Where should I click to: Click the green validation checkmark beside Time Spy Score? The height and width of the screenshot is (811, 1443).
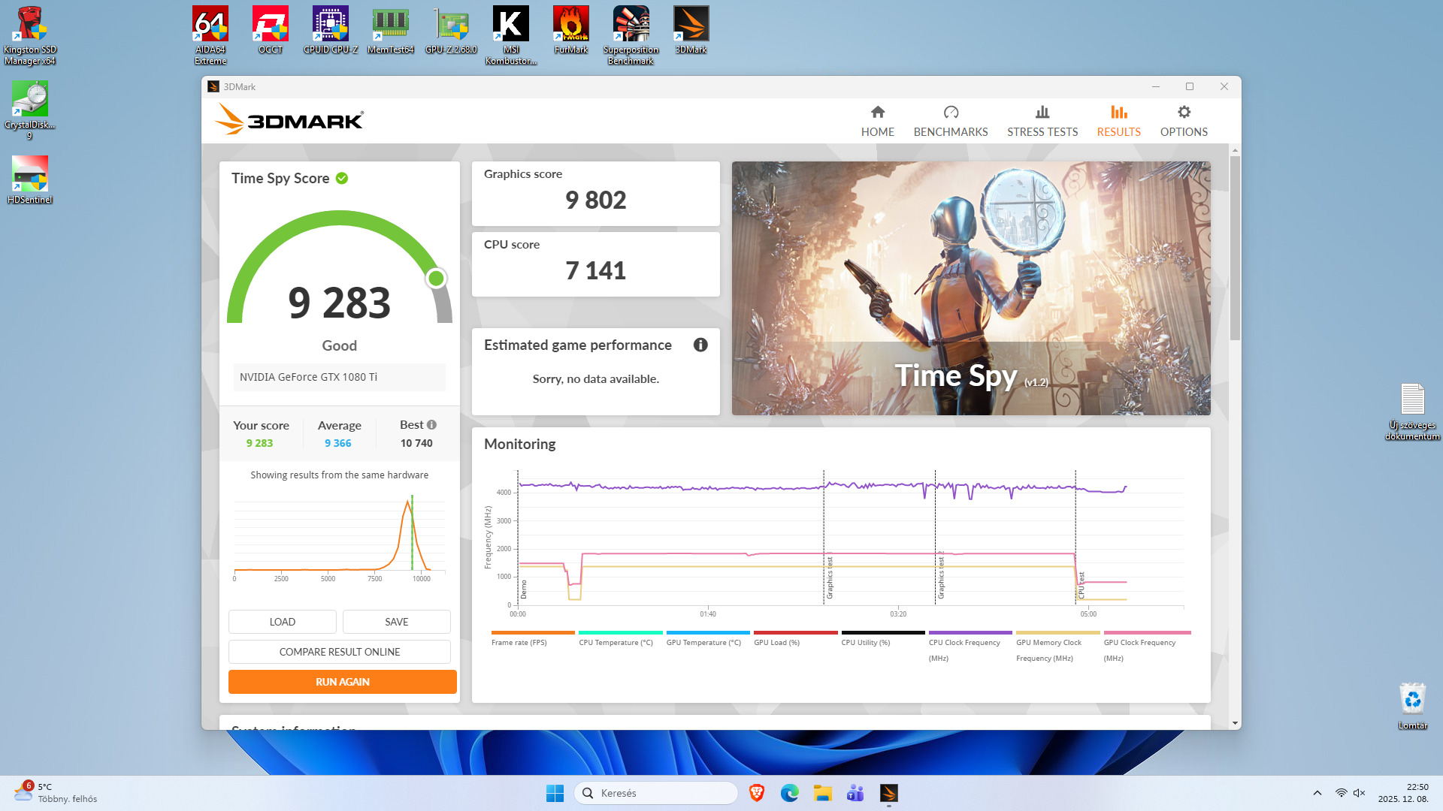[x=342, y=179]
